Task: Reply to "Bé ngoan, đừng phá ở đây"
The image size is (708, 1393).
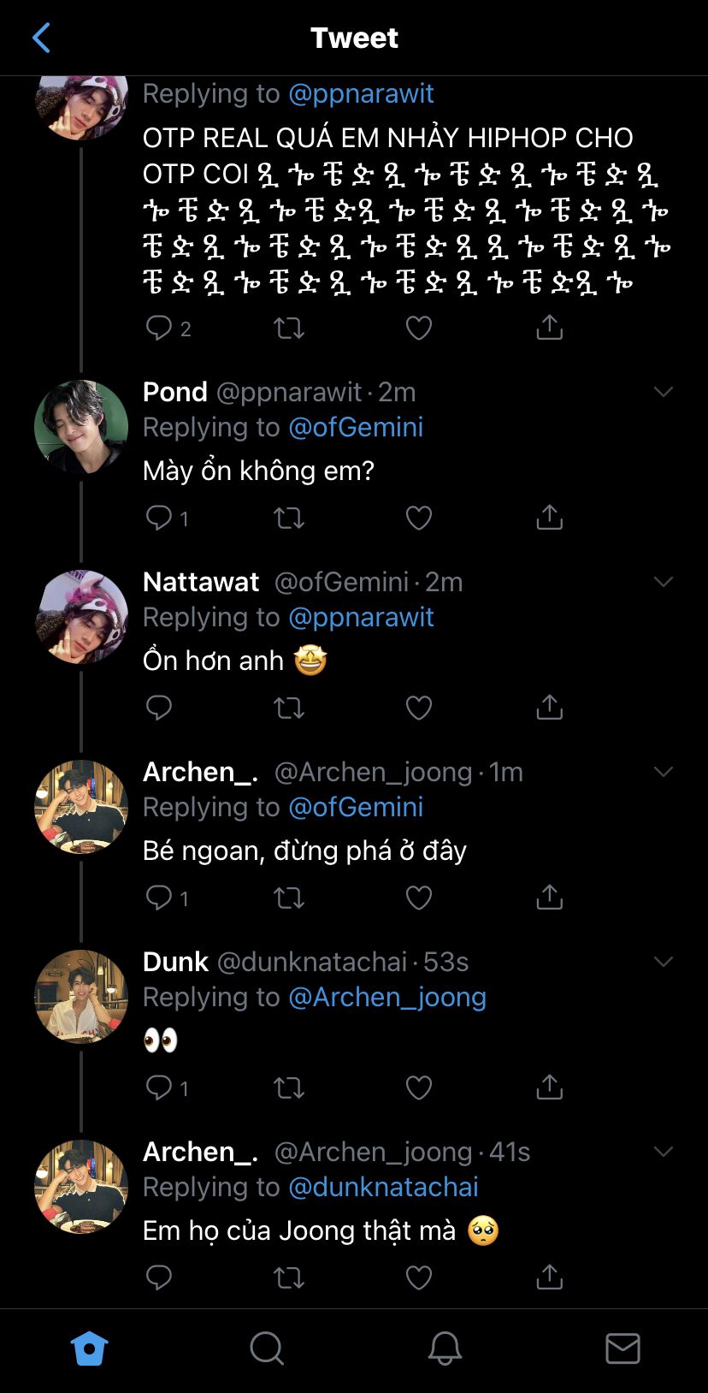Action: 159,898
